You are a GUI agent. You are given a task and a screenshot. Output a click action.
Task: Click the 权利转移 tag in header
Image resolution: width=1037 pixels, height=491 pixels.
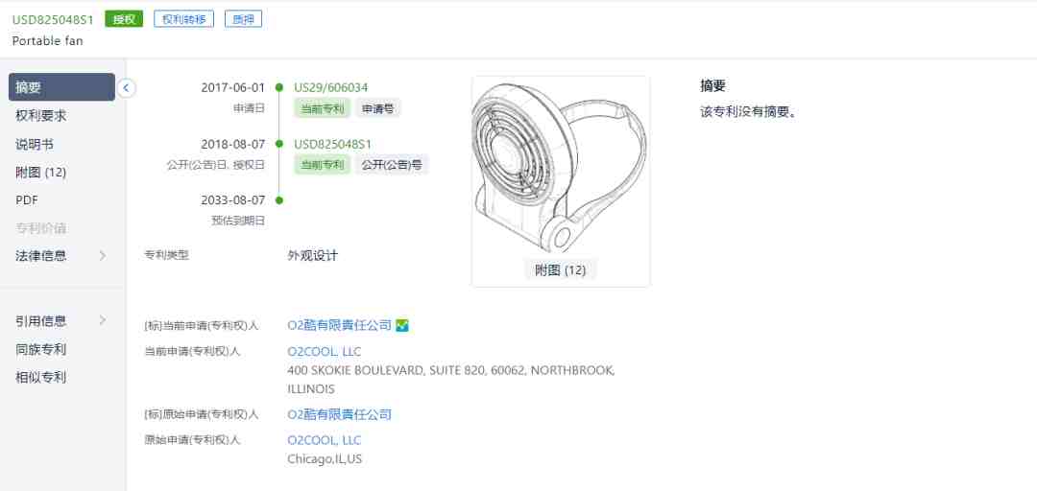click(183, 19)
